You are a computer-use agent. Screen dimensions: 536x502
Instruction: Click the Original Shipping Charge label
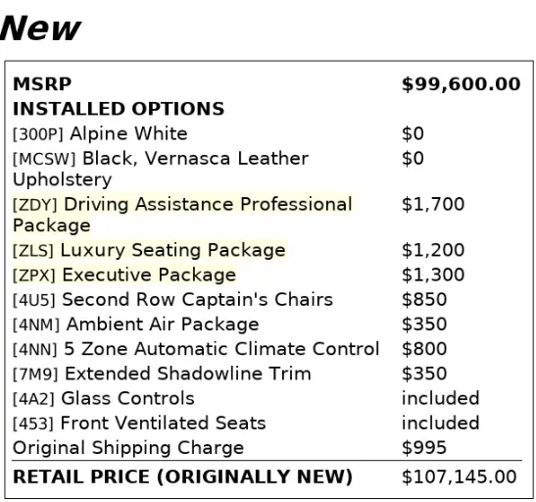[128, 448]
